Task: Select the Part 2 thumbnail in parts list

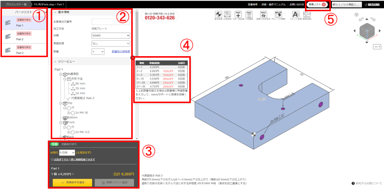Action: tap(8, 37)
